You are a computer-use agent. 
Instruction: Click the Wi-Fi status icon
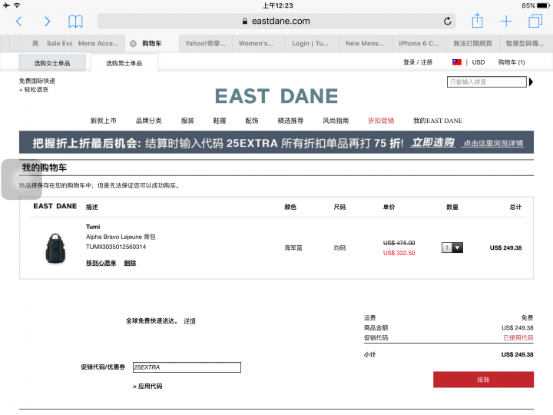[17, 5]
